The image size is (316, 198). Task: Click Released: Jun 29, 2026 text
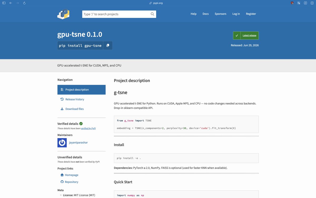(245, 45)
